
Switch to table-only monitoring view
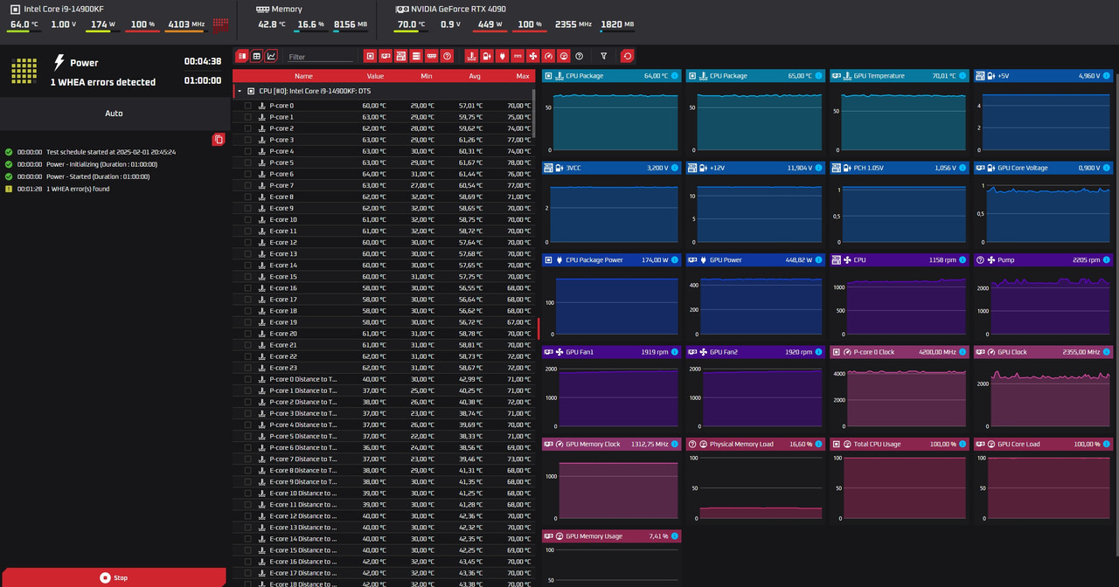pos(257,56)
